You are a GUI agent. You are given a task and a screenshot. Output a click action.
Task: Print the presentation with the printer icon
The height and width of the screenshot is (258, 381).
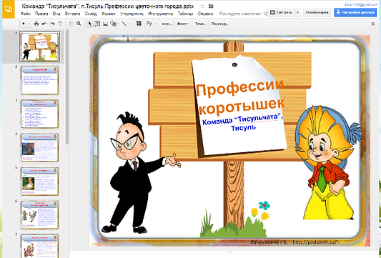[36, 24]
